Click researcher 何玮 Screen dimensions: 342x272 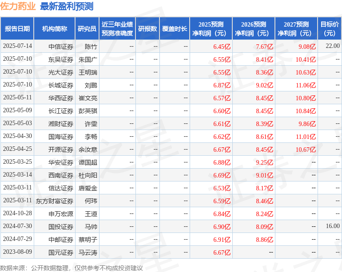coord(91,201)
